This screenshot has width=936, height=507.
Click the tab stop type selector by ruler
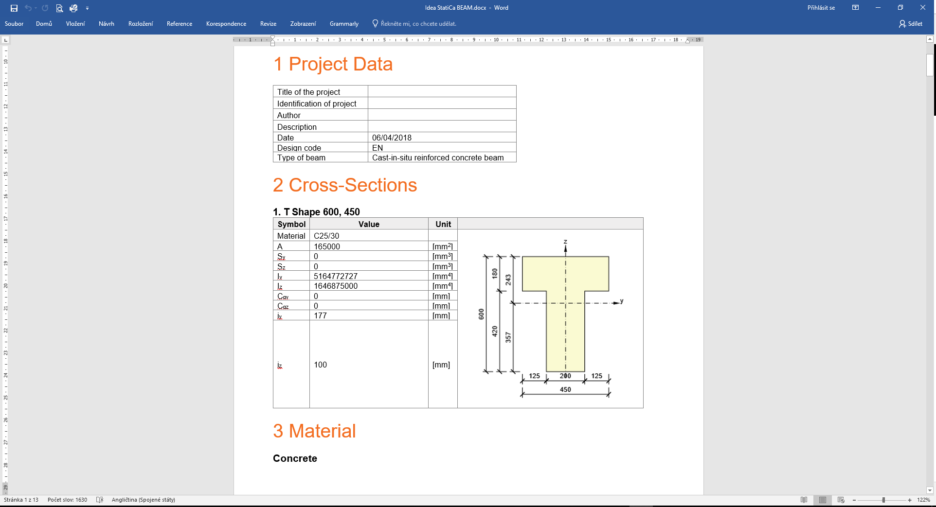6,40
